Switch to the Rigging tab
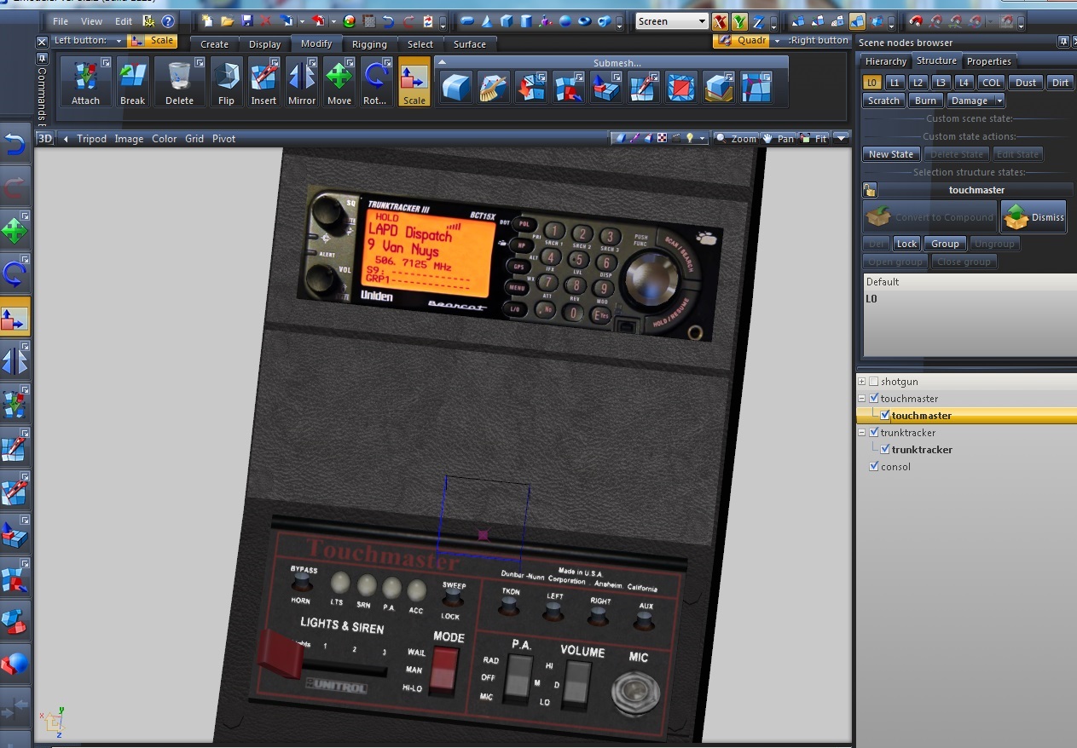Image resolution: width=1077 pixels, height=748 pixels. 369,44
